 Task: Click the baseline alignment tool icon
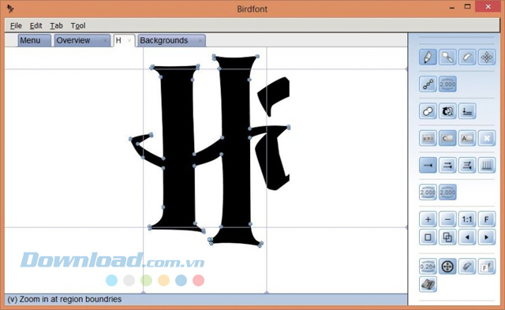pos(467,111)
